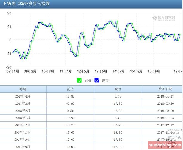This screenshot has width=183, height=150.
Task: Click the 时期 column header
Action: click(x=23, y=89)
